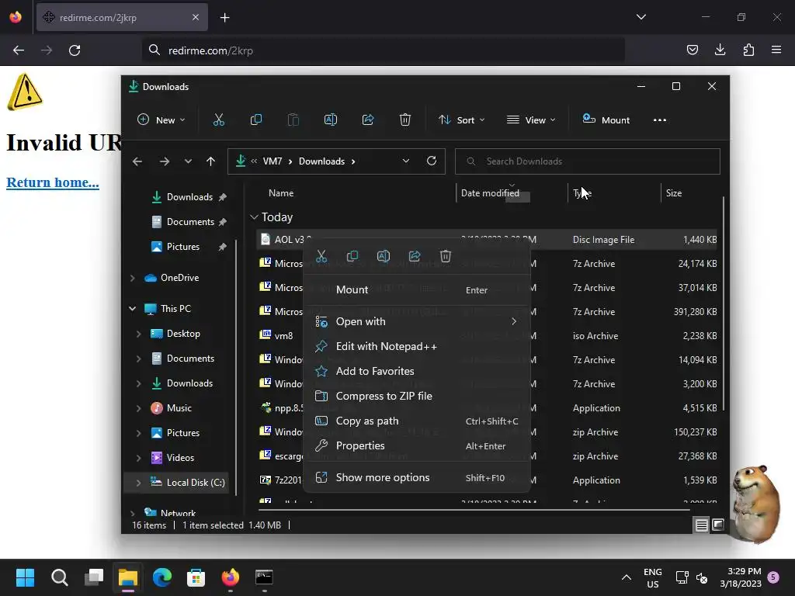Expand address bar history dropdown
The width and height of the screenshot is (795, 596).
pos(405,161)
